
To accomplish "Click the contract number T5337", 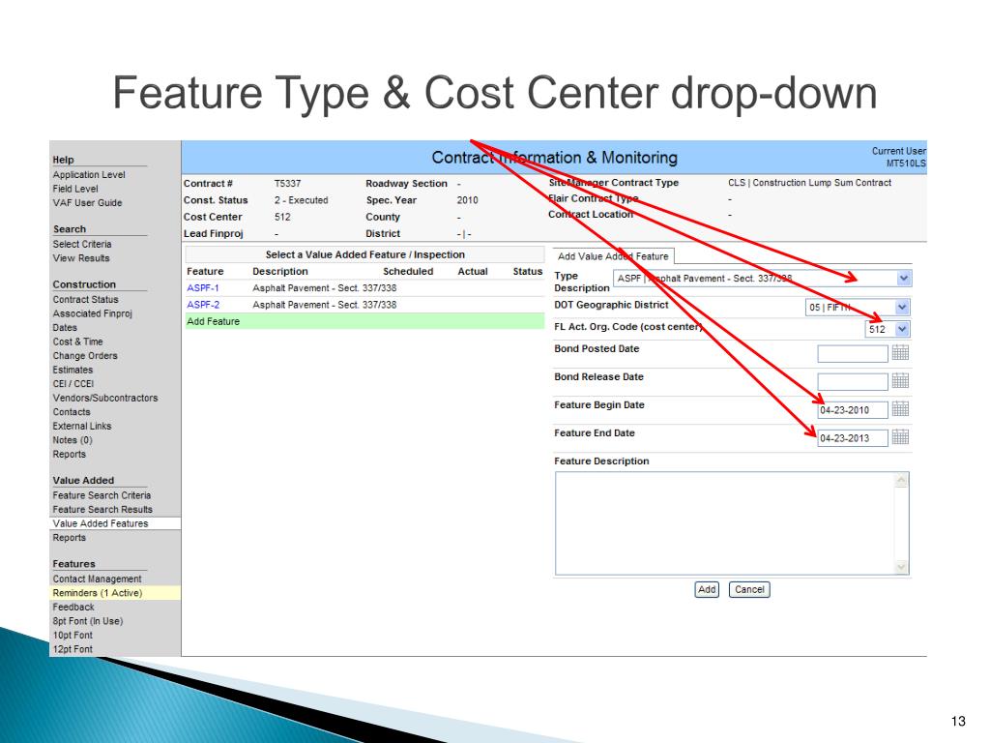I will coord(287,183).
